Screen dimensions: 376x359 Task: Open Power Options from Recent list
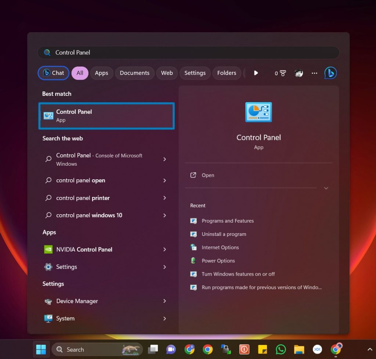pos(218,261)
